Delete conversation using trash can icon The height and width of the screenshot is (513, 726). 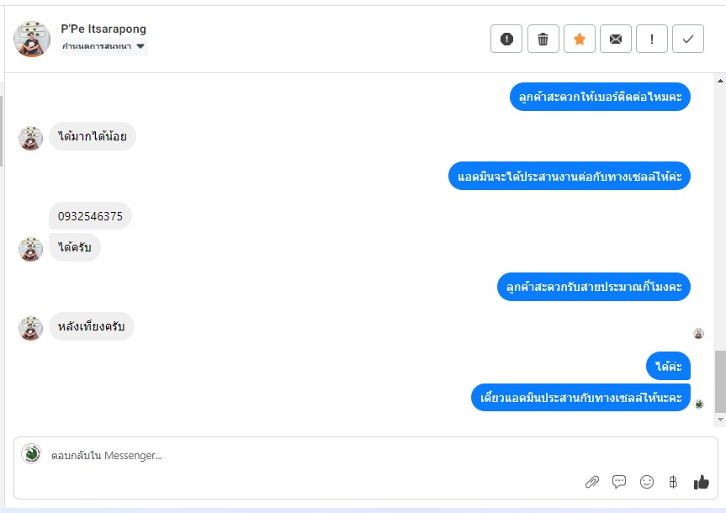(x=543, y=39)
